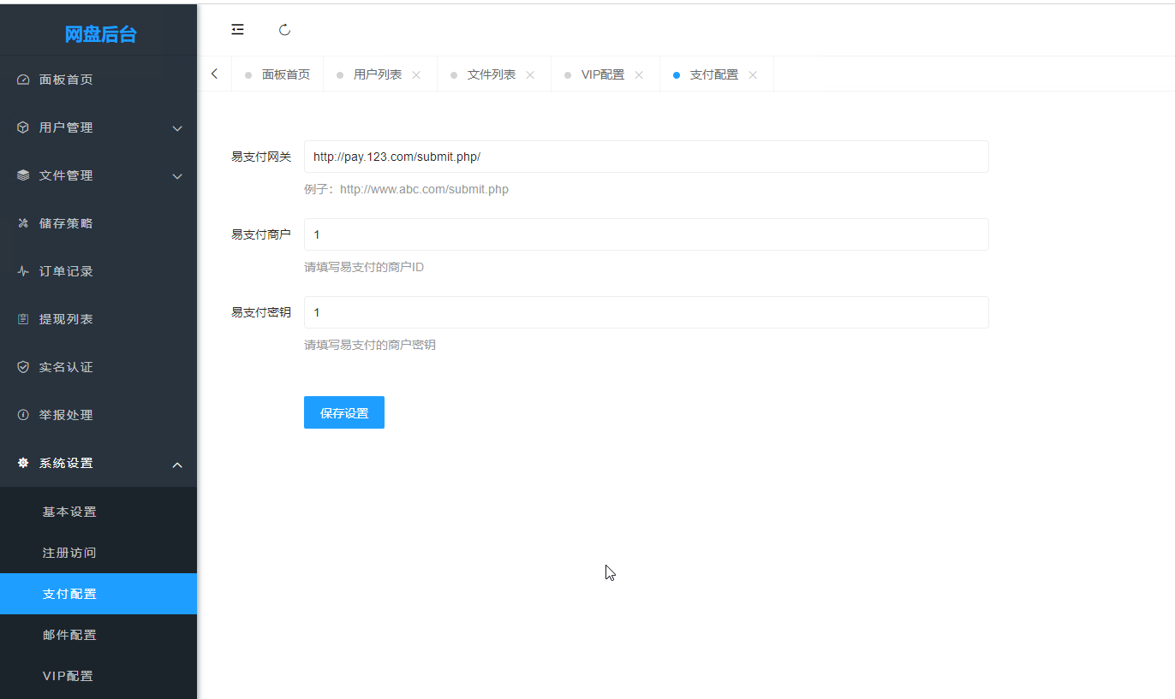Viewport: 1175px width, 699px height.
Task: Click the list icon beside 提现列表
Action: 23,319
